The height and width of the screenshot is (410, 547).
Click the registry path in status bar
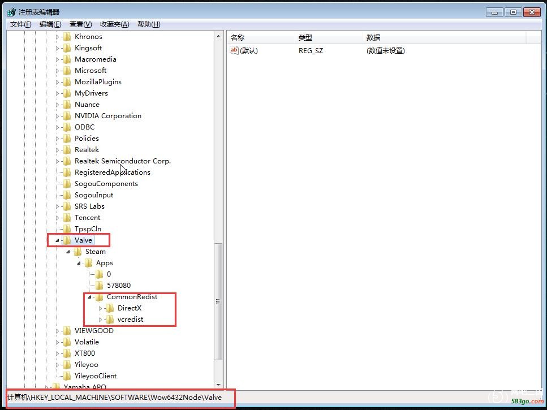pos(114,398)
